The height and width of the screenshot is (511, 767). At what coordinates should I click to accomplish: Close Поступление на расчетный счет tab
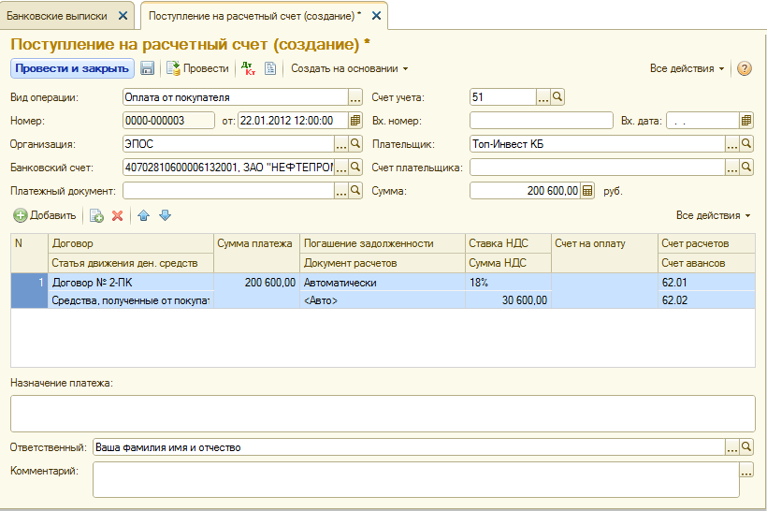[x=376, y=16]
